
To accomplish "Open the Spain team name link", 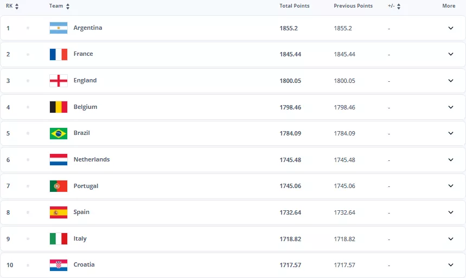I will coord(81,212).
